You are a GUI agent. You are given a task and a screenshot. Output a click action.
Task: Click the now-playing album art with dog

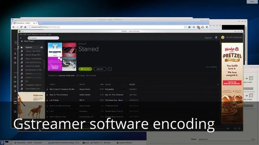click(32, 105)
